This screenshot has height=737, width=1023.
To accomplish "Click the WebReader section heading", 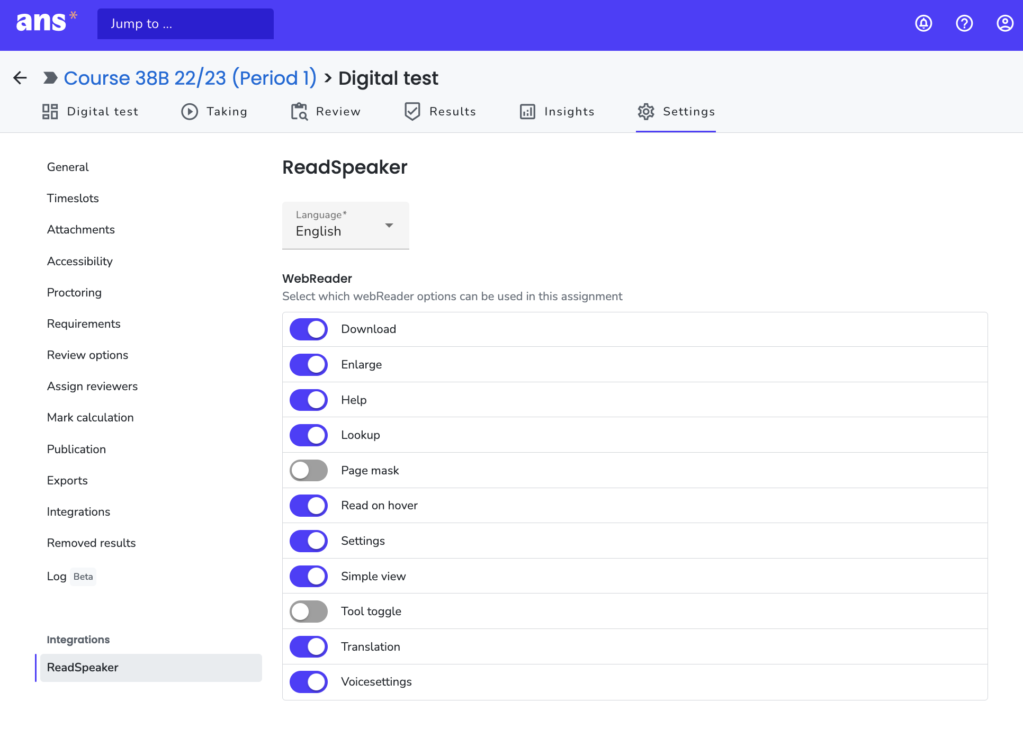I will click(317, 278).
